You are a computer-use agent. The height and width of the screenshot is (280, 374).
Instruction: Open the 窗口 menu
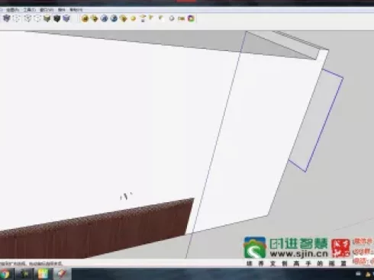pyautogui.click(x=47, y=10)
